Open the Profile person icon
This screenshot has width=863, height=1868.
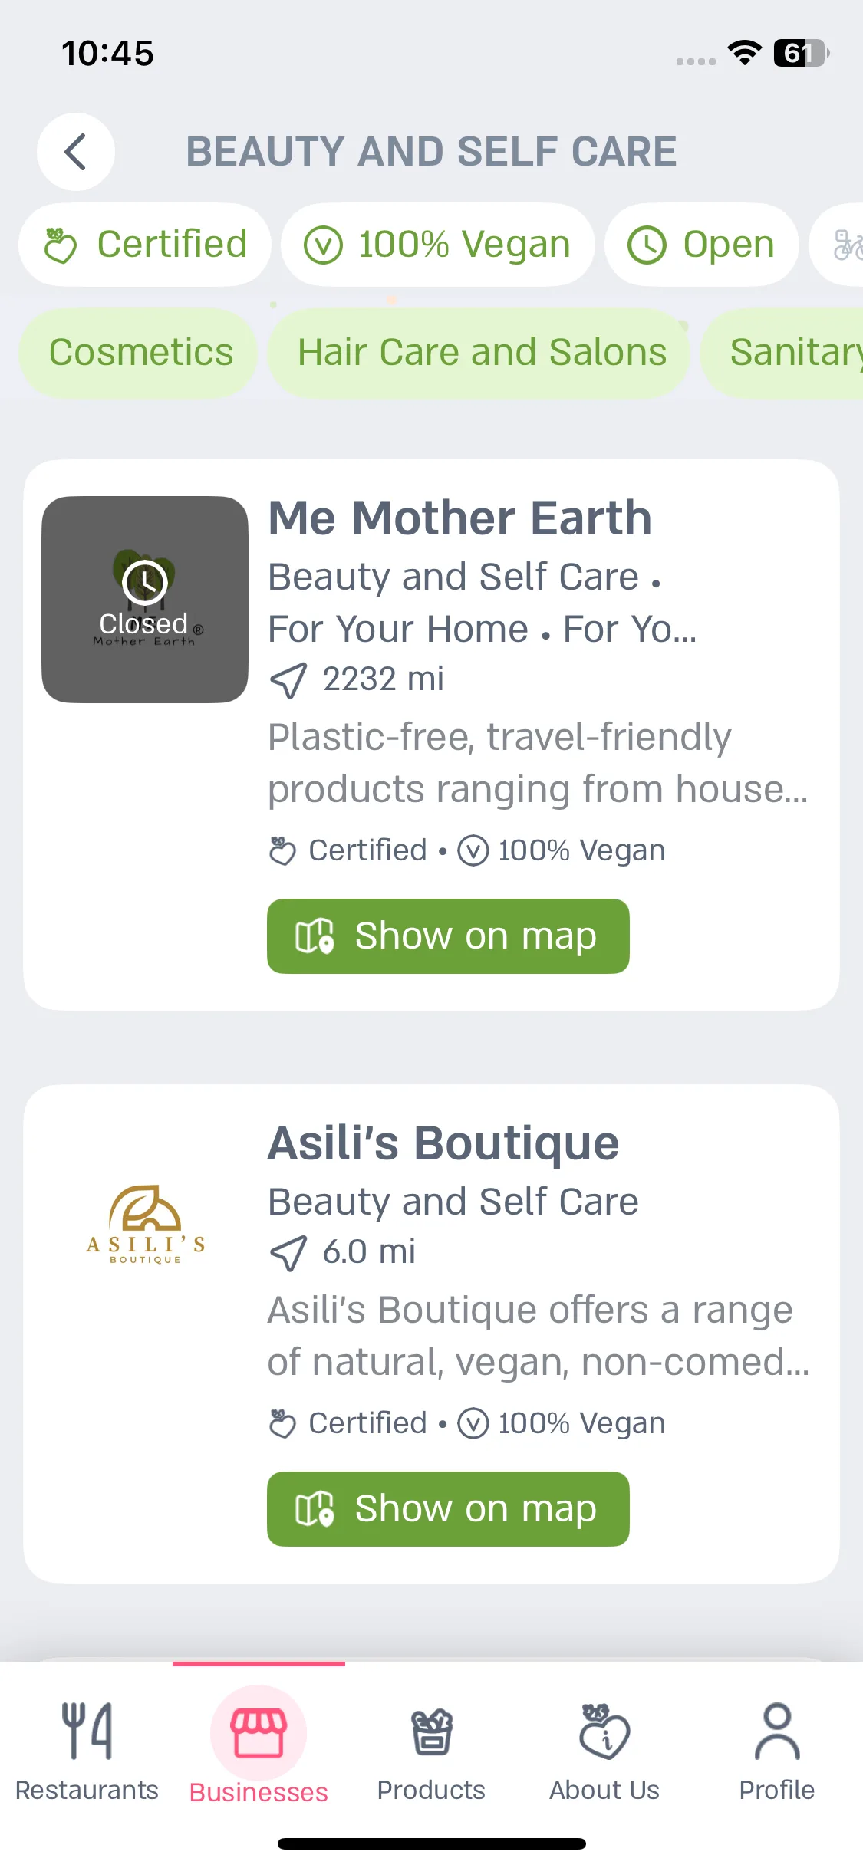click(777, 1732)
